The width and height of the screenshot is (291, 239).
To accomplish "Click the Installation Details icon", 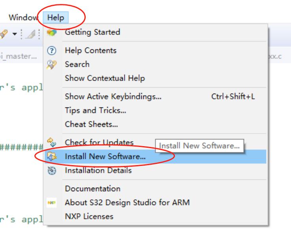I will point(52,171).
